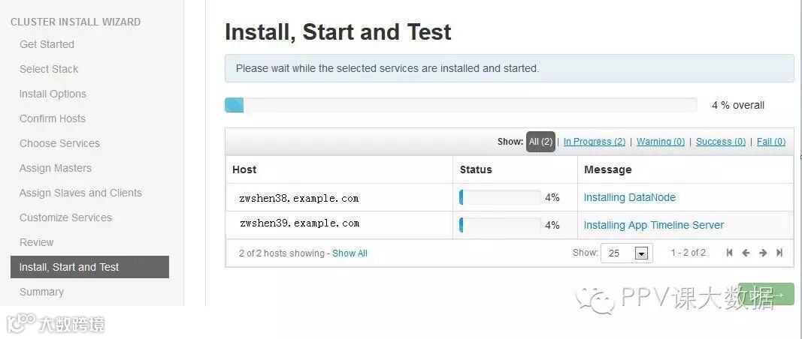Jump to last page of hosts
The width and height of the screenshot is (802, 339).
pos(779,253)
